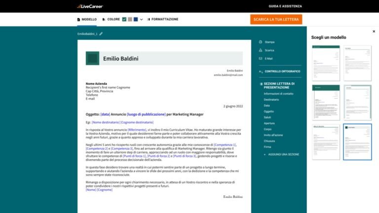Click the Scarica download icon
This screenshot has height=213, width=379.
pos(261,50)
